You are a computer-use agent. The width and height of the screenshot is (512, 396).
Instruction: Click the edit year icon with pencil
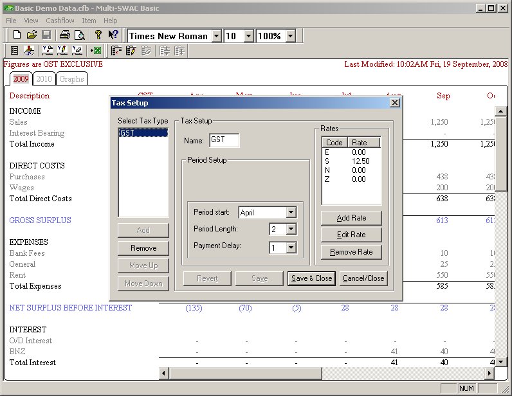point(62,51)
